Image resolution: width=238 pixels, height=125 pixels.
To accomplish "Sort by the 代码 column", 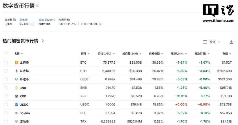I will [x=85, y=54].
